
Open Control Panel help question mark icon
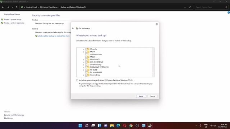(x=229, y=13)
